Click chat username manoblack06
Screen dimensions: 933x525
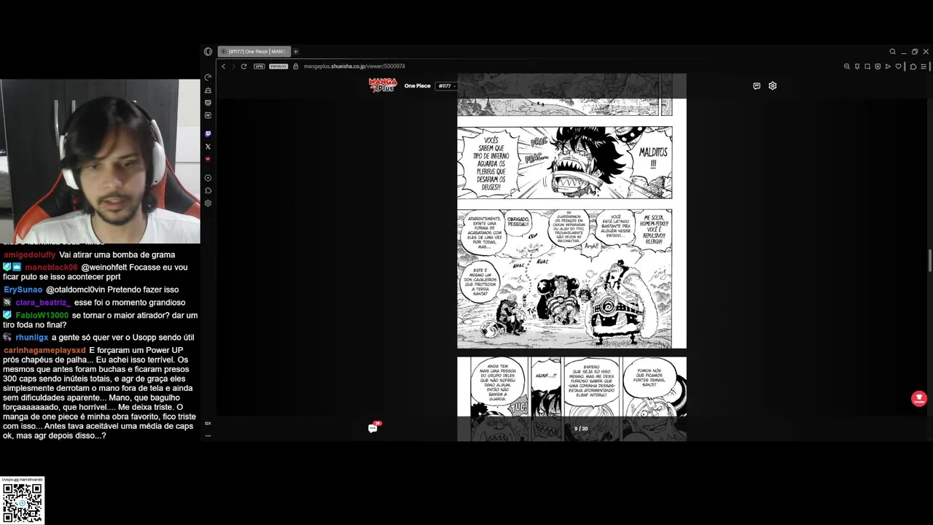51,268
